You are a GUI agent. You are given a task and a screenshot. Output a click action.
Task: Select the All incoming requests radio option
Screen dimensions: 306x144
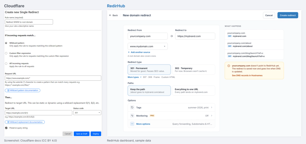pyautogui.click(x=6, y=64)
